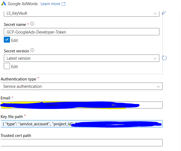
Task: Click the Secret version label
Action: coord(16,51)
